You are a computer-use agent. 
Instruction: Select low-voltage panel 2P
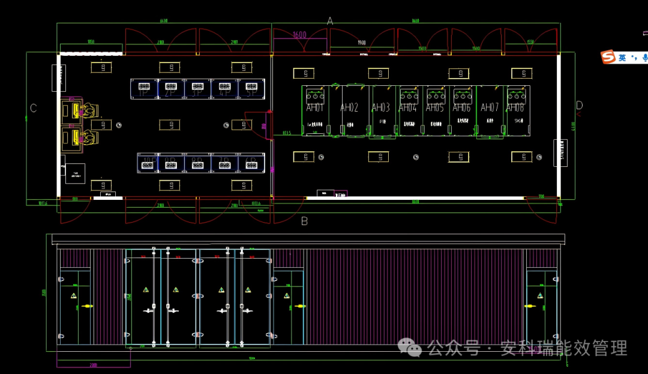click(170, 89)
